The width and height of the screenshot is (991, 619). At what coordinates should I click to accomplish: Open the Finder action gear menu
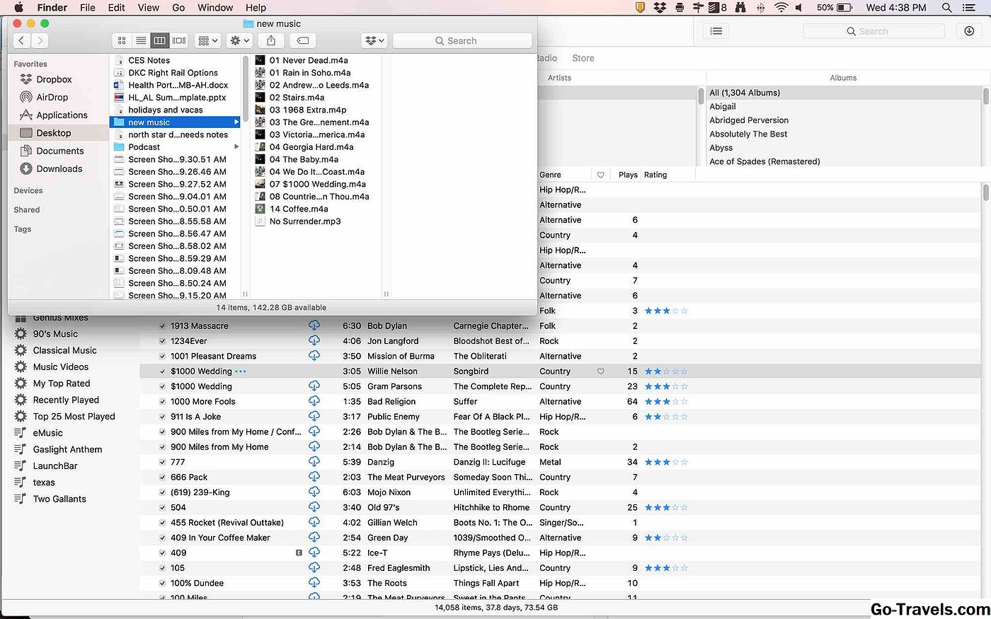239,41
